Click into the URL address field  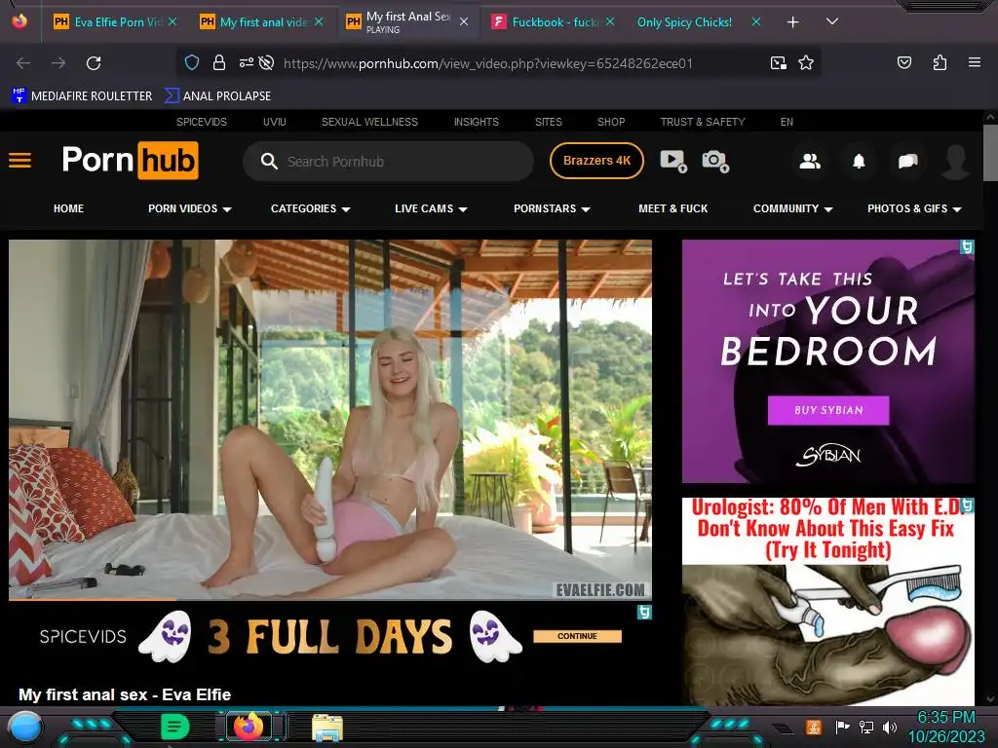[x=487, y=63]
